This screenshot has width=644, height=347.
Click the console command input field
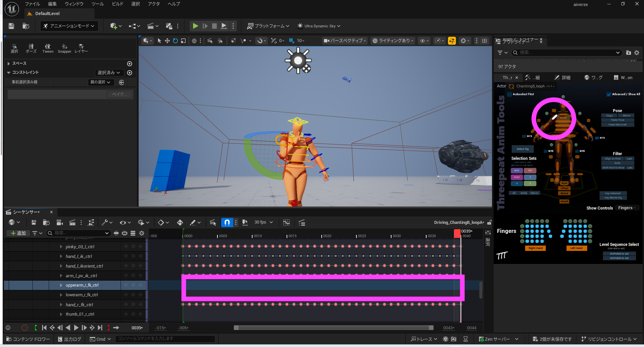pos(165,339)
